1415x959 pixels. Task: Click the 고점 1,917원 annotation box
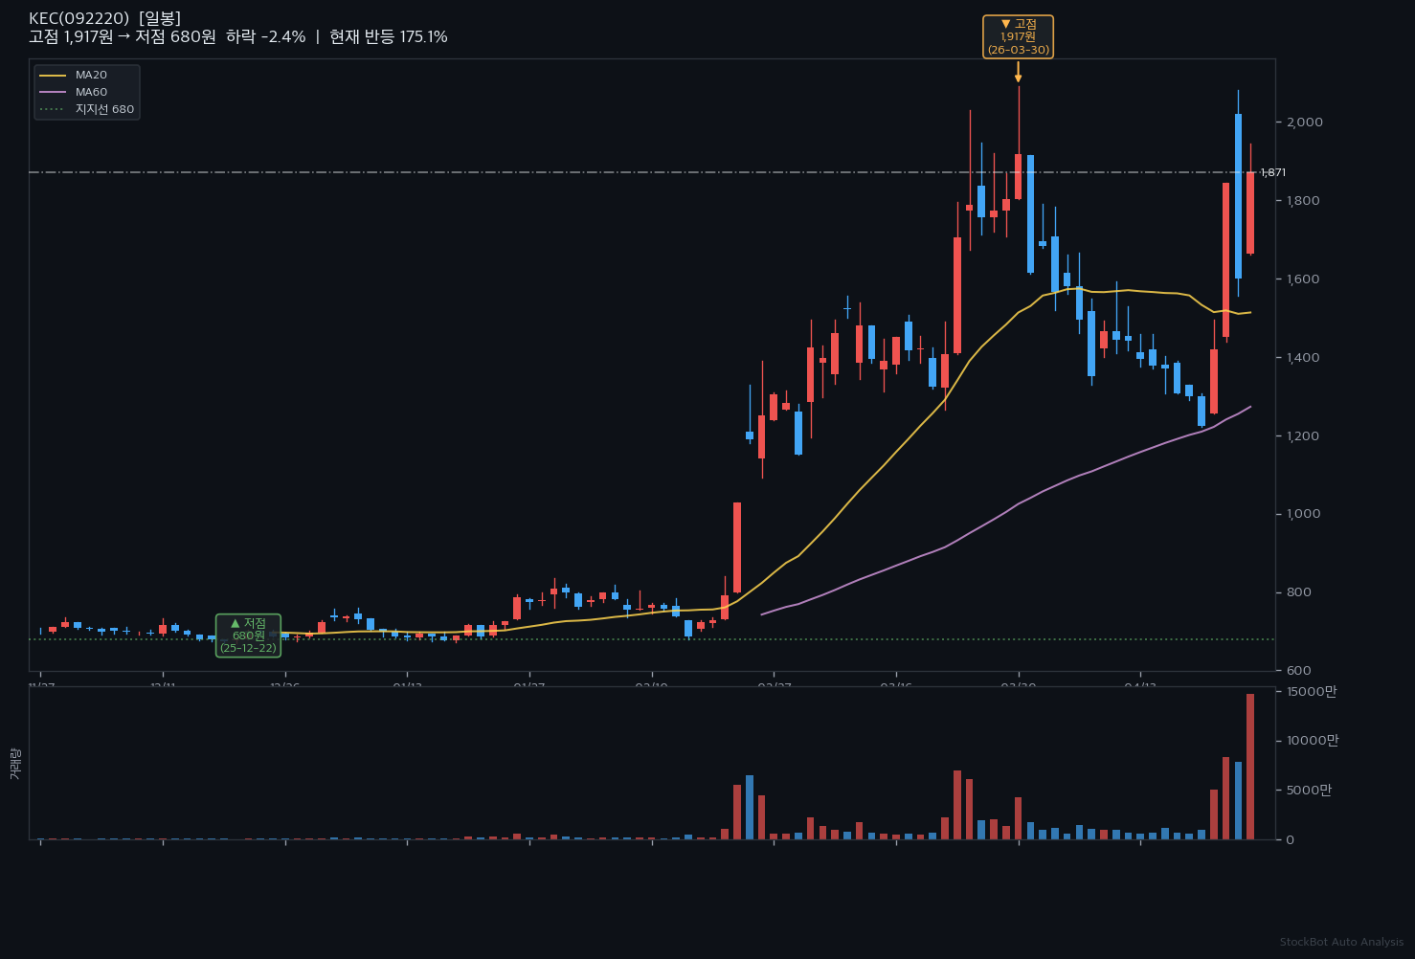coord(1018,36)
